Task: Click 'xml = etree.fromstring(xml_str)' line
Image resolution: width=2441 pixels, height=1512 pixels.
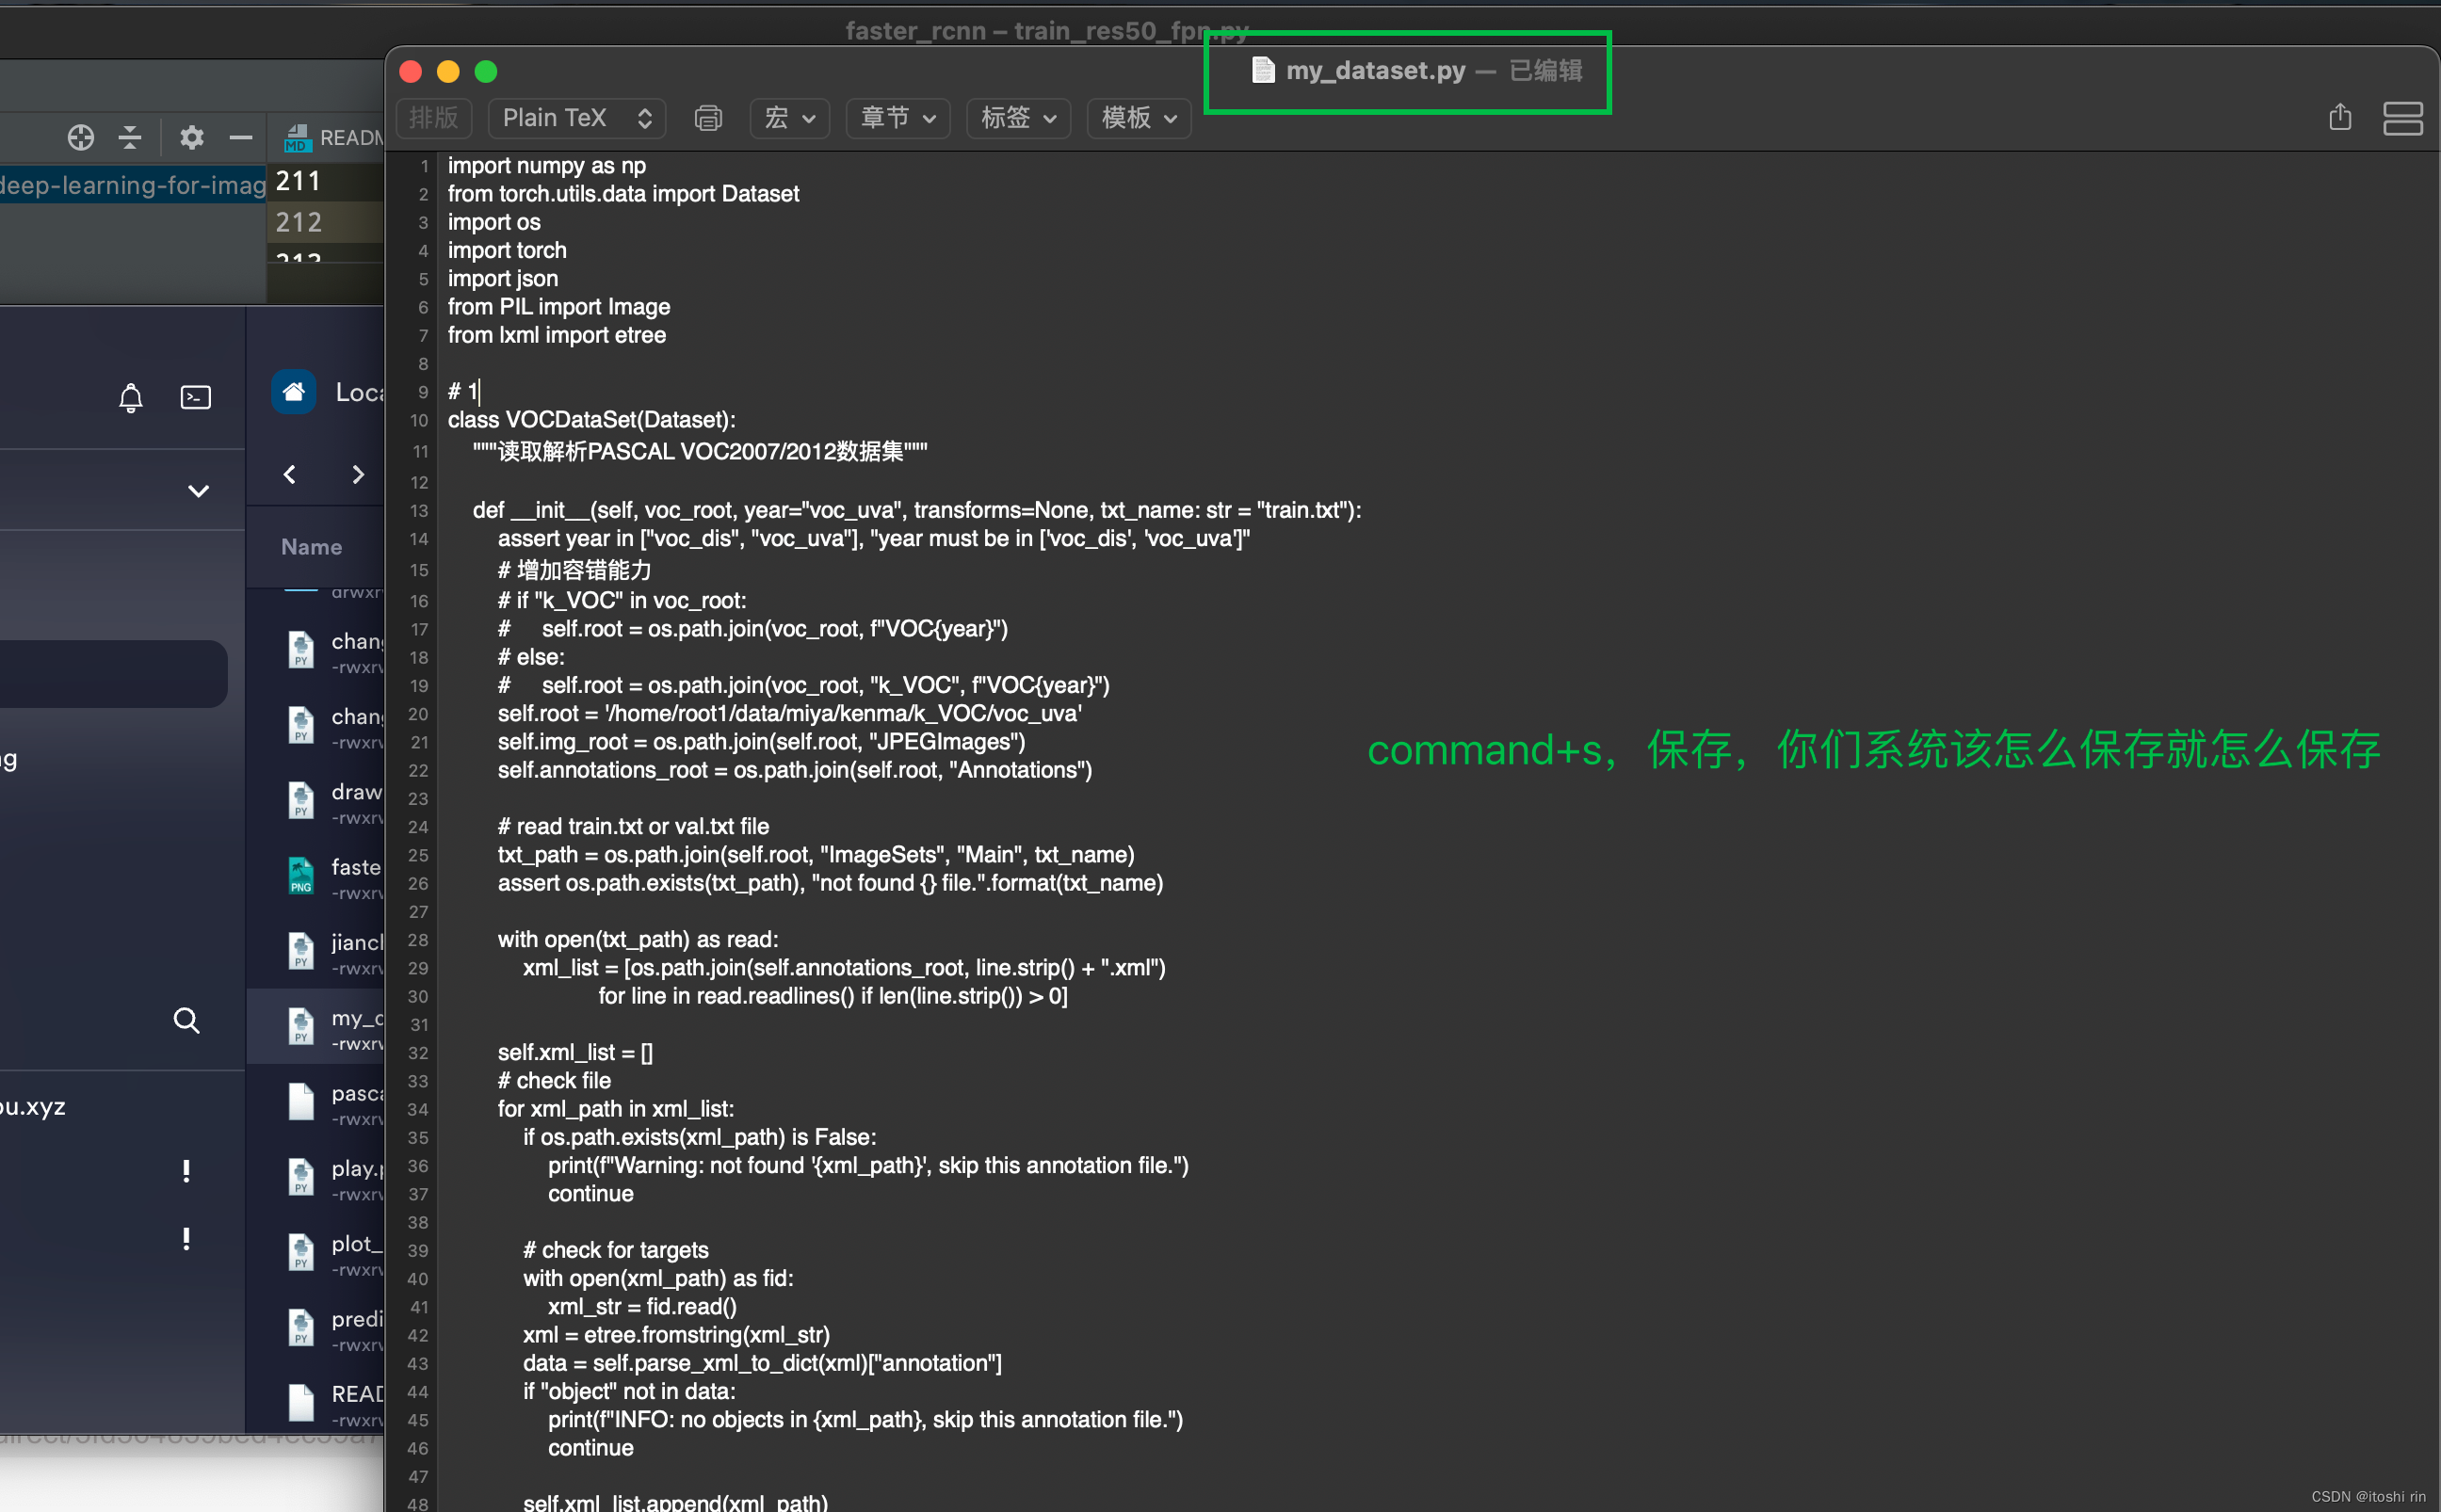Action: 676,1335
